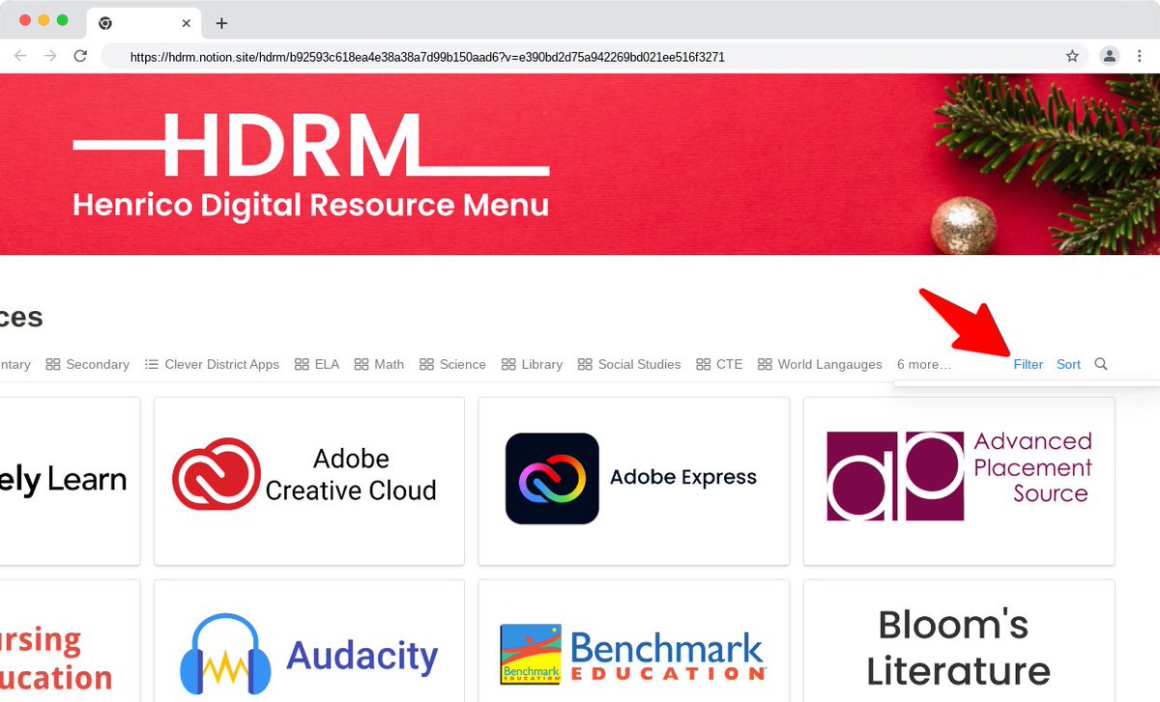Switch to the Library view tab
This screenshot has width=1160, height=702.
click(x=532, y=364)
